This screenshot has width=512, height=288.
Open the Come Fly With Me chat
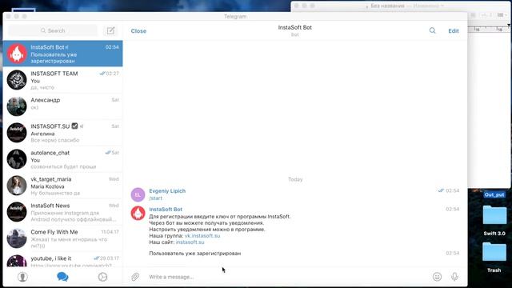[62, 238]
